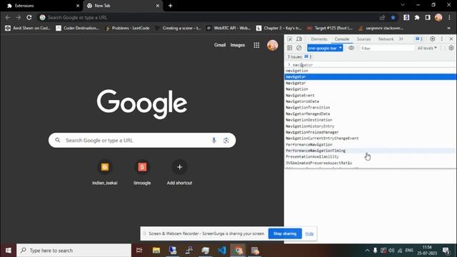
Task: Hide the screen sharing notification bar
Action: pyautogui.click(x=309, y=233)
